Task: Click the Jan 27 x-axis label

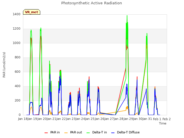Action: (x=109, y=119)
